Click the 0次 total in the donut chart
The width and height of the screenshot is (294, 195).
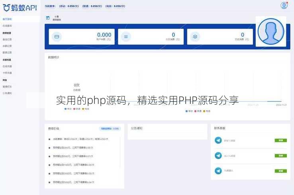(x=77, y=85)
